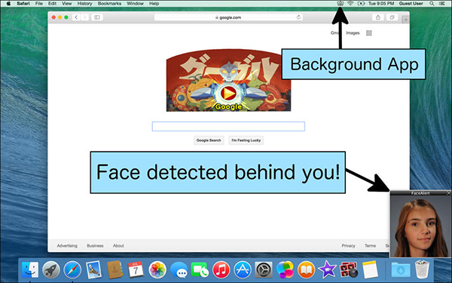Open the Guest User account menu
The image size is (452, 283).
[x=411, y=4]
